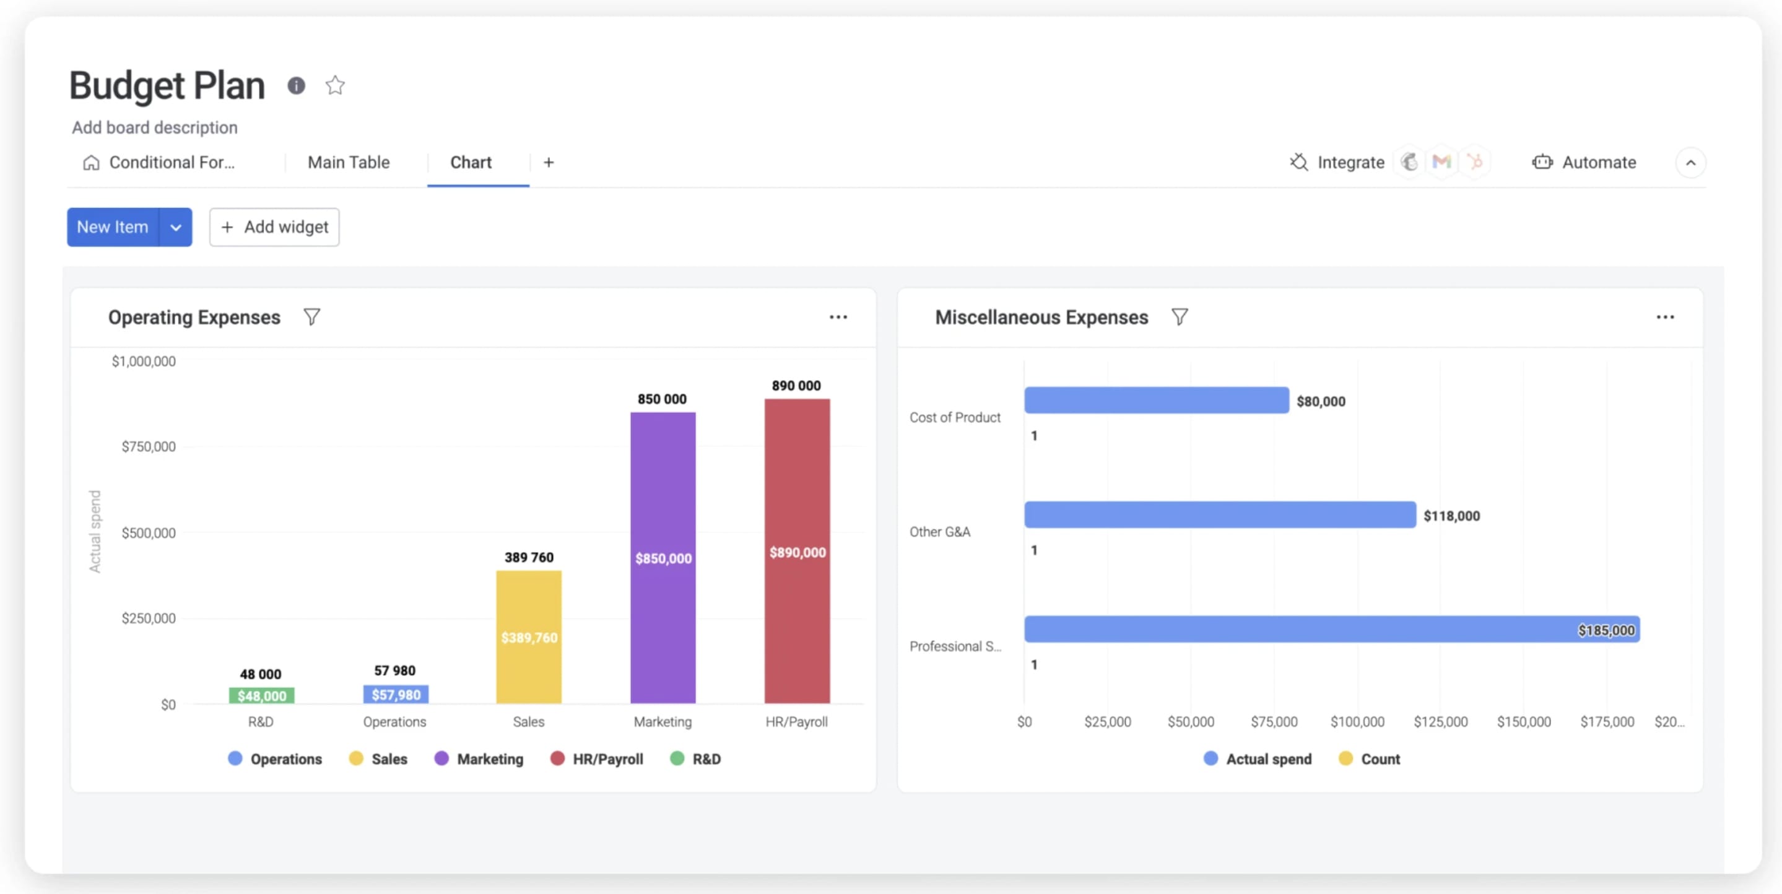The image size is (1782, 894).
Task: Click the Automate icon in the toolbar
Action: (1541, 162)
